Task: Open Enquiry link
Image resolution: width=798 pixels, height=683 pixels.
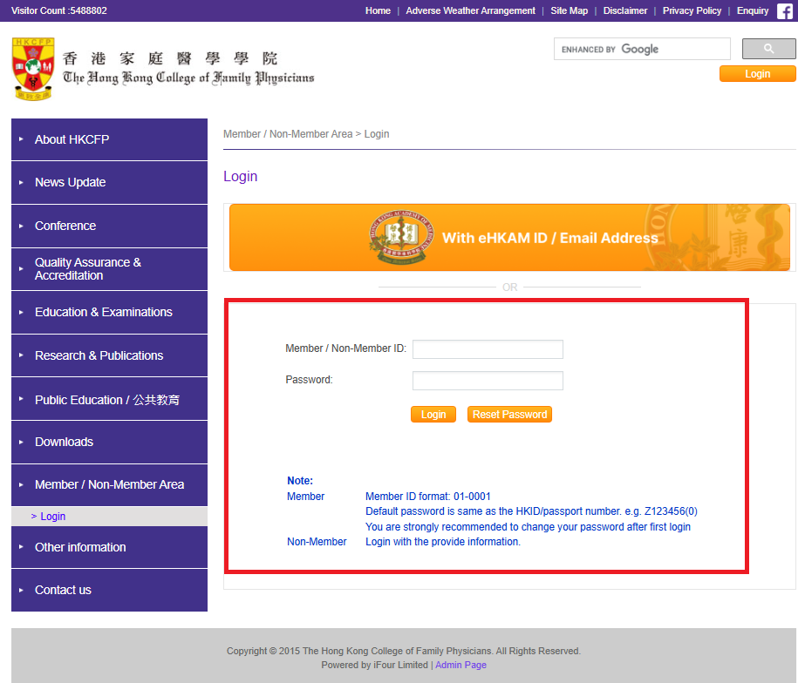Action: [x=752, y=10]
